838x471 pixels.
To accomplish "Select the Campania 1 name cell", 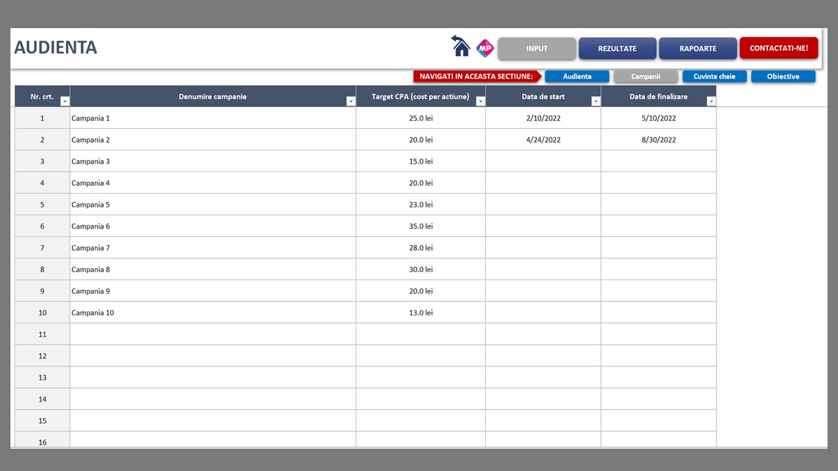I will [x=213, y=118].
